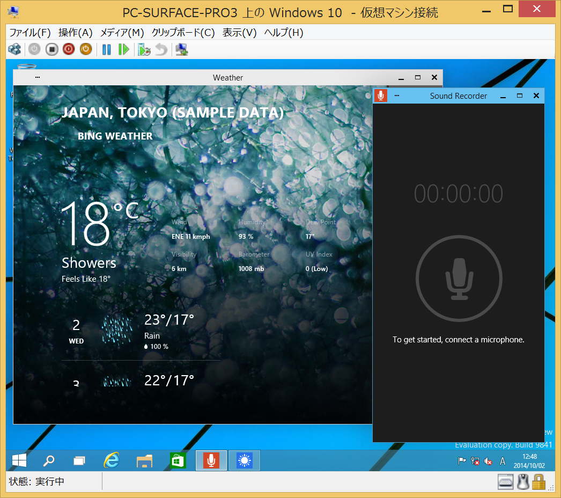The height and width of the screenshot is (498, 561).
Task: Click the red Shut Down icon
Action: [x=69, y=49]
